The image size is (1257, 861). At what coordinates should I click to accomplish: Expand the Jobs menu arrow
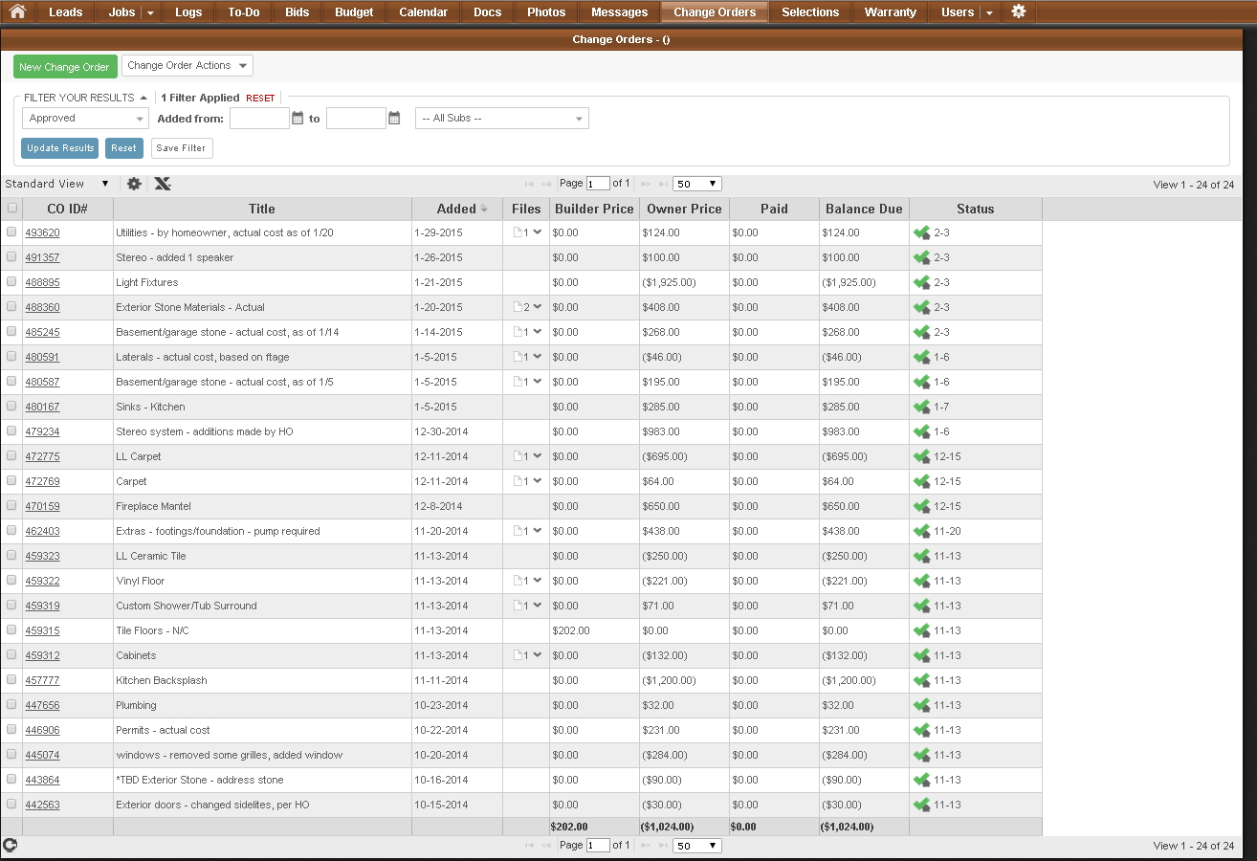pyautogui.click(x=151, y=12)
